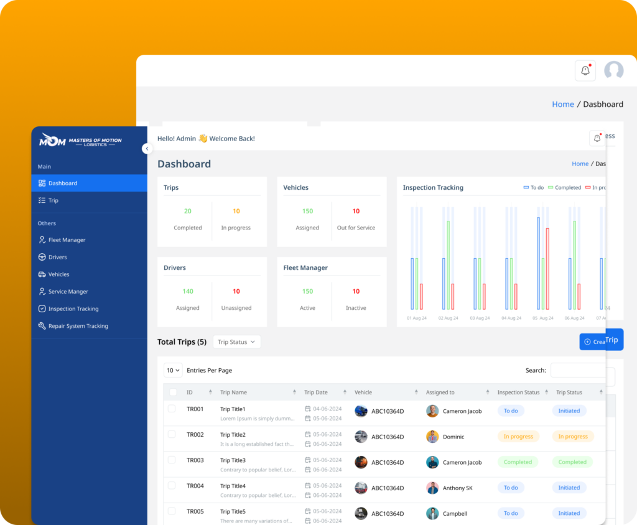
Task: Check the TR004 row checkbox
Action: point(172,486)
